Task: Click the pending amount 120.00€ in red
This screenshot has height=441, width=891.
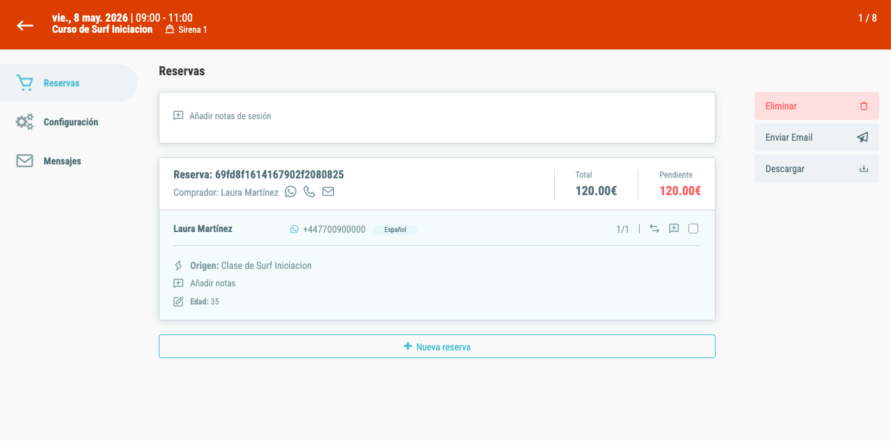Action: (x=680, y=190)
